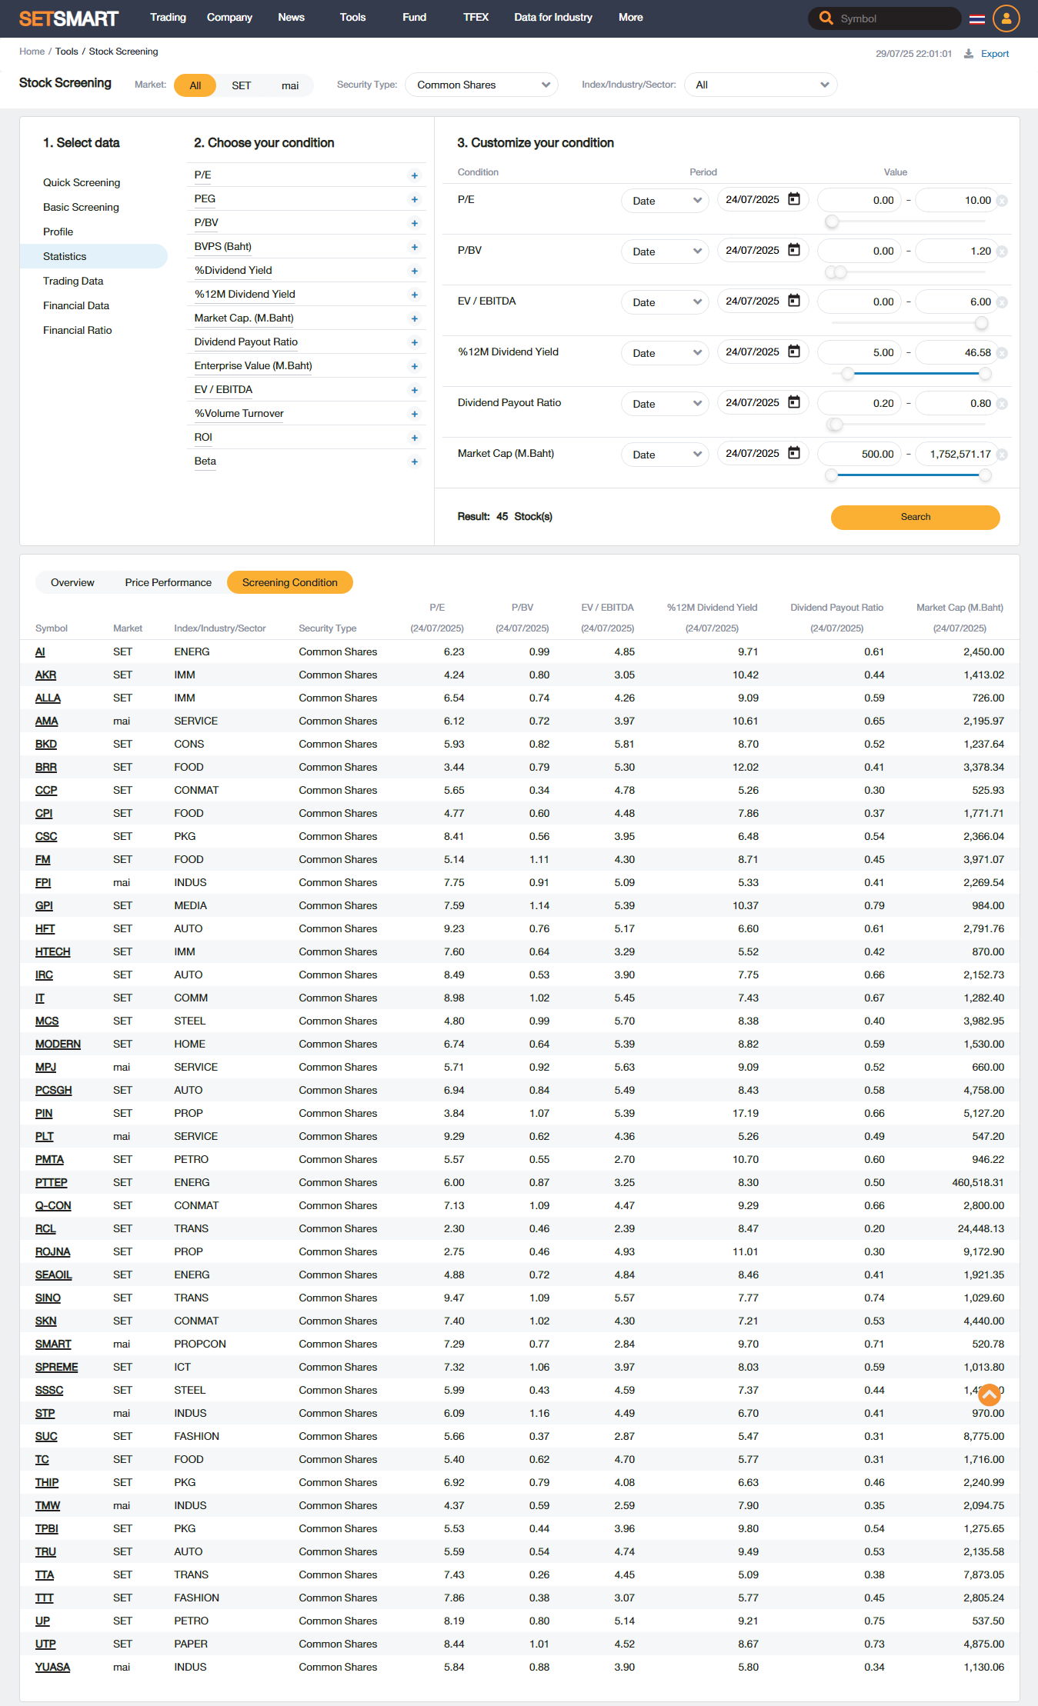Click the SETSMART logo
1038x1706 pixels.
pyautogui.click(x=68, y=18)
